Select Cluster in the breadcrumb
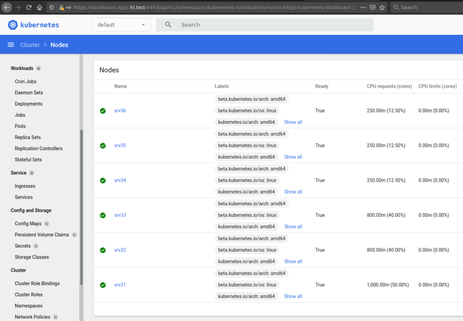The image size is (463, 321). [30, 45]
